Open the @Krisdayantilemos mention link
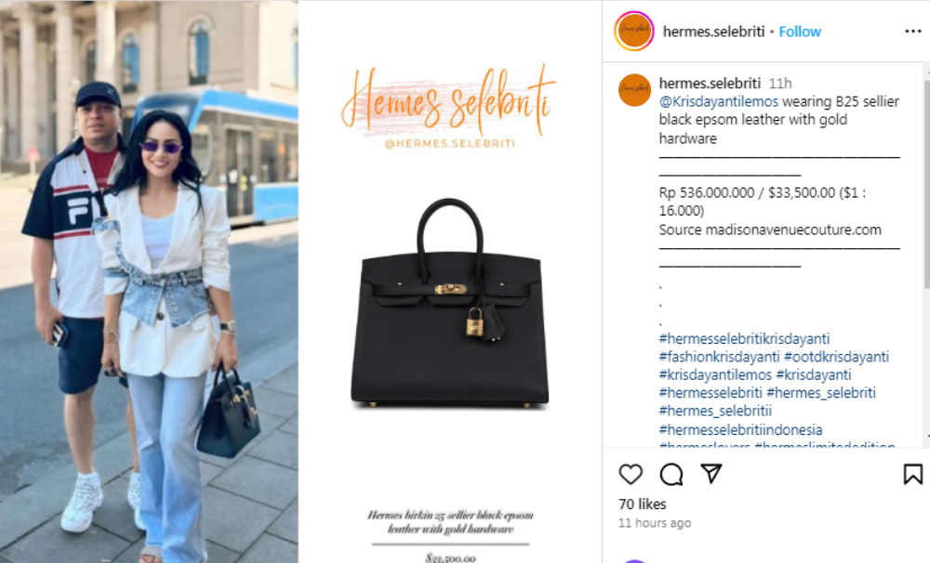 [718, 101]
